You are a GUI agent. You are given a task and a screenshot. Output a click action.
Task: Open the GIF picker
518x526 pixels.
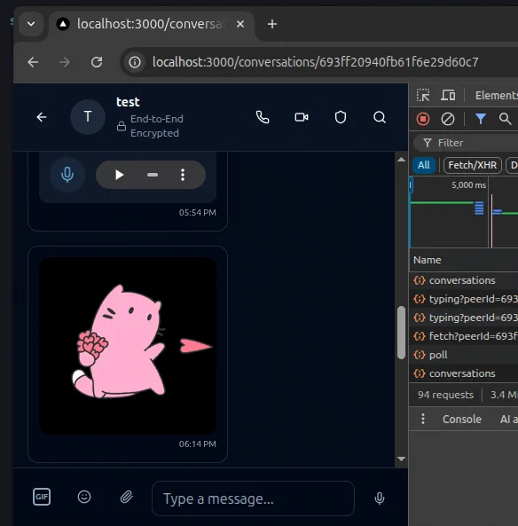[42, 497]
